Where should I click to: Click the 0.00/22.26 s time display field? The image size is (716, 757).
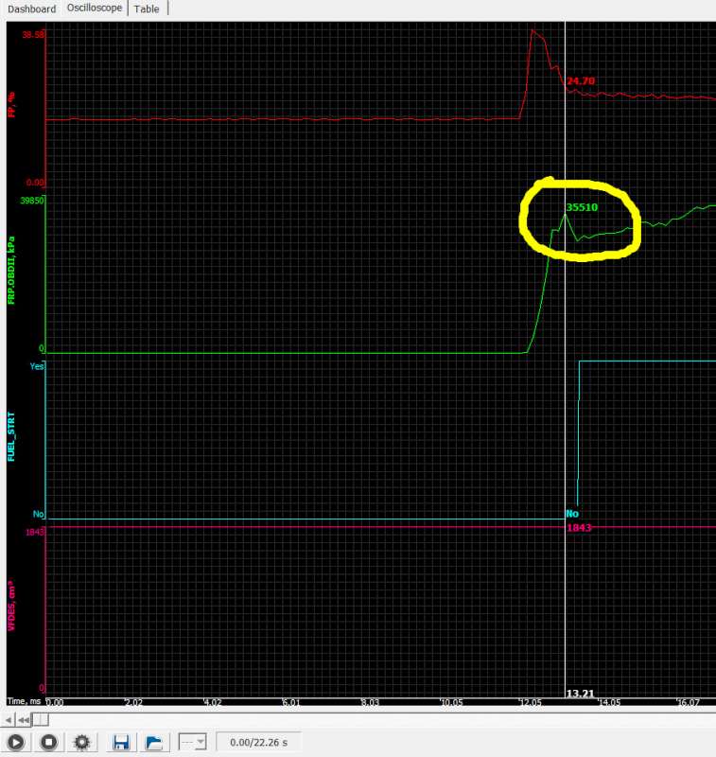(260, 743)
